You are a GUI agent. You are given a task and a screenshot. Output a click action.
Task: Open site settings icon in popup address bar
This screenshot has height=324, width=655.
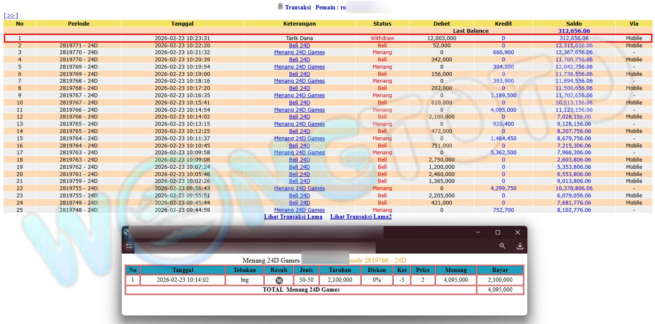[129, 246]
